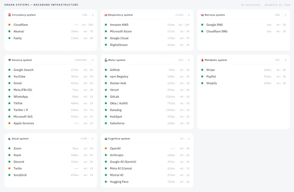The width and height of the screenshot is (294, 192).
Task: Click the Motor system muscle icon
Action: [106, 60]
